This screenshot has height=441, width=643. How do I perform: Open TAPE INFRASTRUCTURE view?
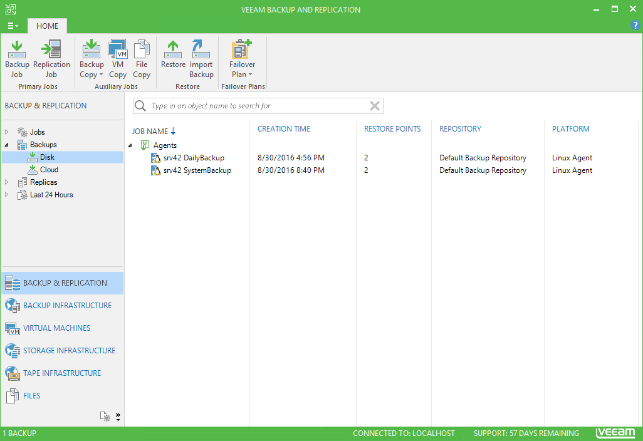[x=62, y=373]
